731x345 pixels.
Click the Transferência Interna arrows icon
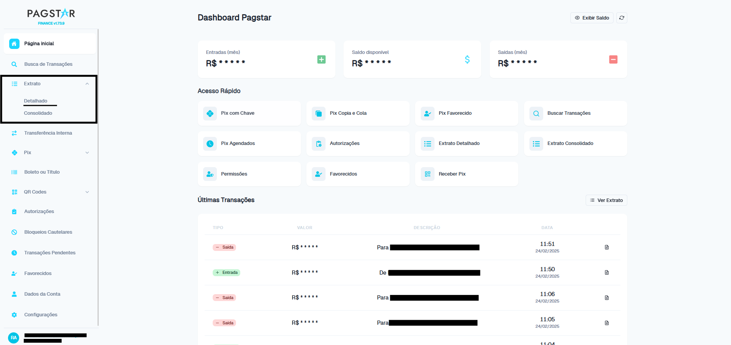pyautogui.click(x=14, y=133)
